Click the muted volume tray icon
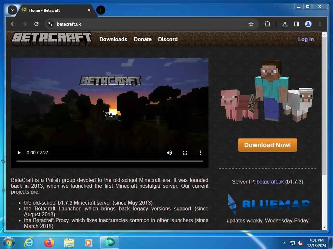 pos(300,243)
